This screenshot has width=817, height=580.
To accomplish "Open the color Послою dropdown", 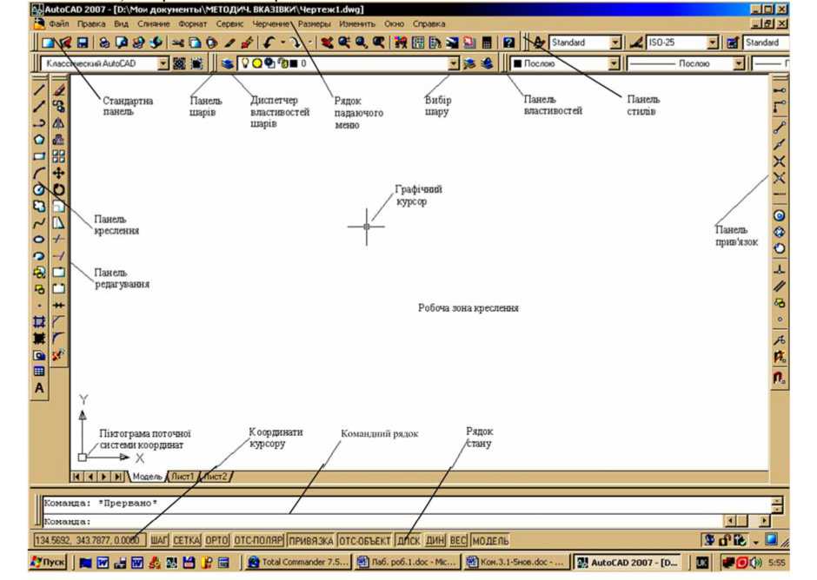I will (x=614, y=63).
